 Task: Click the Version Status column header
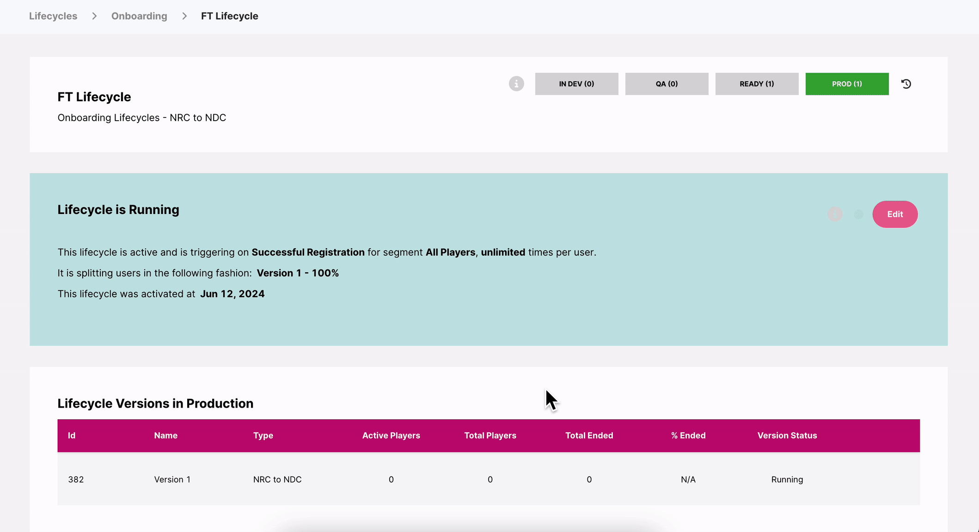pos(787,435)
